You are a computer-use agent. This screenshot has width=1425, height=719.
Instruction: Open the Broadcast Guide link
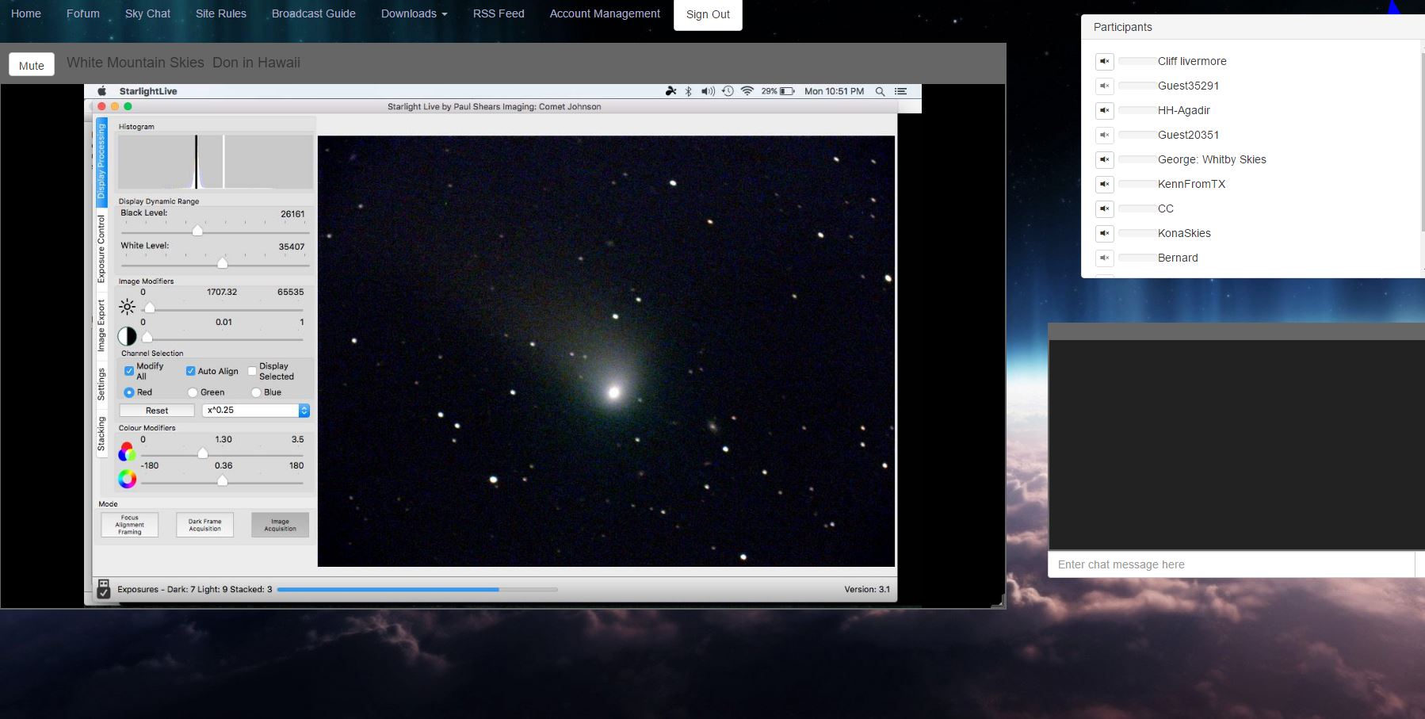tap(314, 13)
